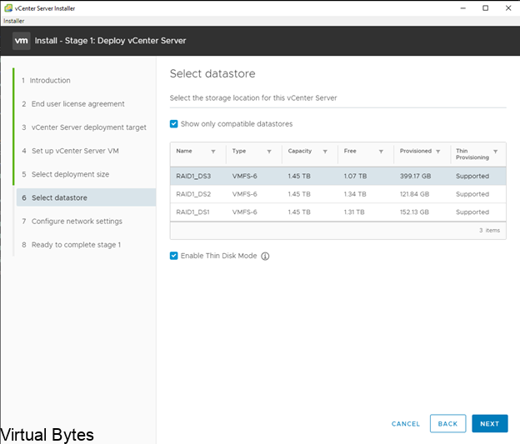This screenshot has width=520, height=444.
Task: Click the vCenter Server Installer title bar icon
Action: click(8, 8)
